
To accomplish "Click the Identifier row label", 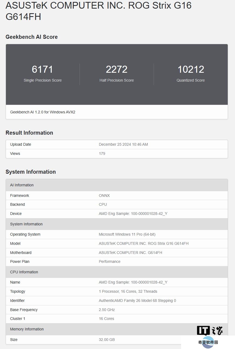I will click(17, 301).
